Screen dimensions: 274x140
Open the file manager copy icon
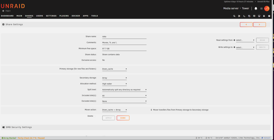(249, 16)
